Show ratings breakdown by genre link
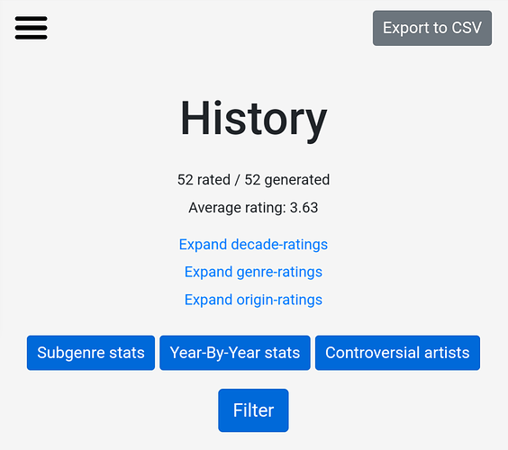Viewport: 508px width, 450px height. click(253, 272)
